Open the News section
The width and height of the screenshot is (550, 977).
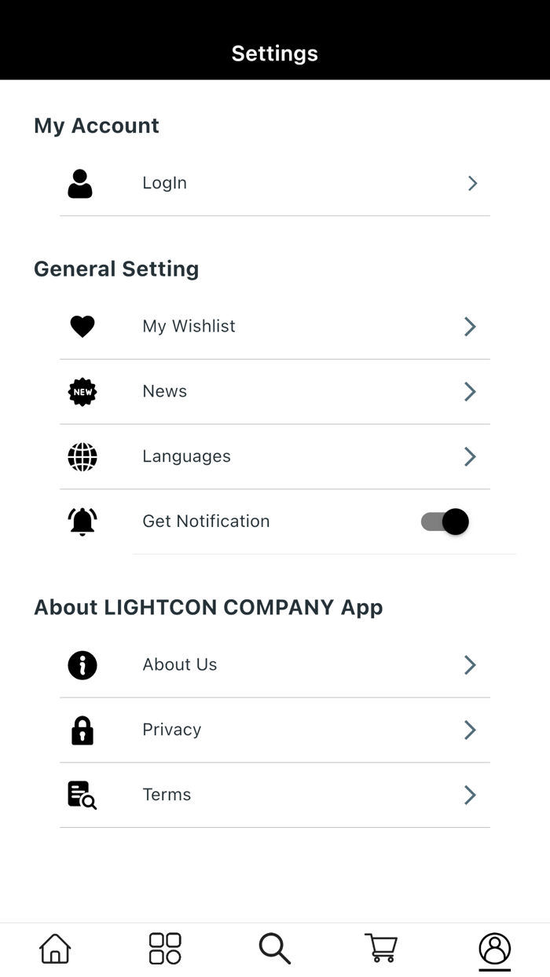click(x=164, y=391)
